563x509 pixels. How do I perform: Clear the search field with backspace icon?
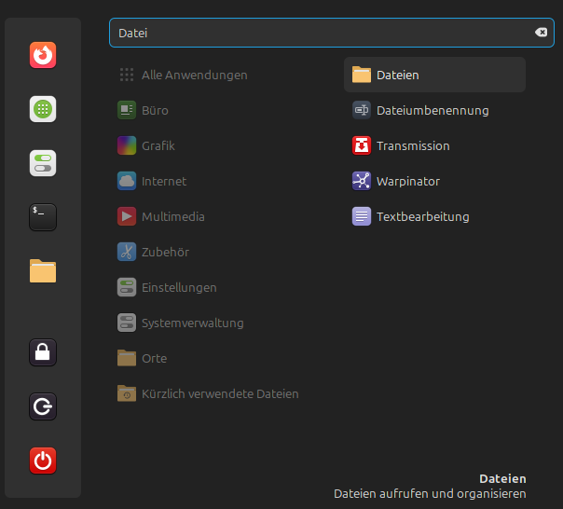click(541, 33)
